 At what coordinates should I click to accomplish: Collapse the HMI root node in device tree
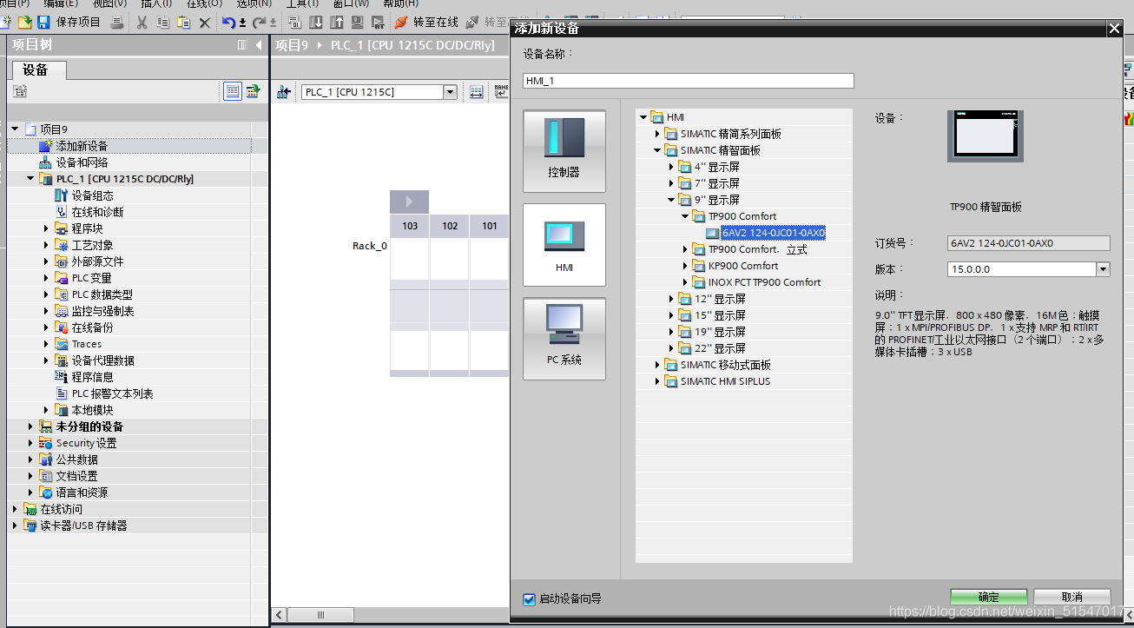643,117
